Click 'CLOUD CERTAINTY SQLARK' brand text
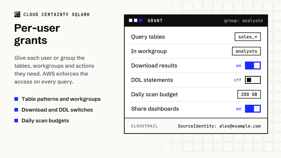281x158 pixels. (57, 14)
